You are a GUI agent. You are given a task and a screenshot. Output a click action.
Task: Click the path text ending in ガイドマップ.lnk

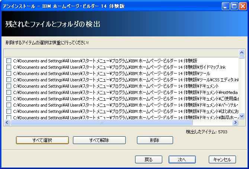(119, 67)
